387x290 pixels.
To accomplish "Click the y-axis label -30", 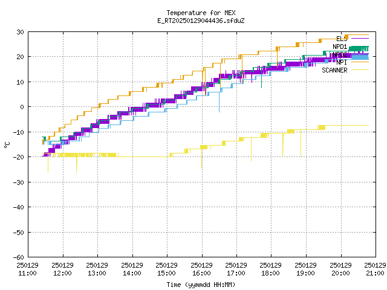I will [19, 182].
